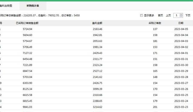Go to 下页 next page

coord(188,15)
